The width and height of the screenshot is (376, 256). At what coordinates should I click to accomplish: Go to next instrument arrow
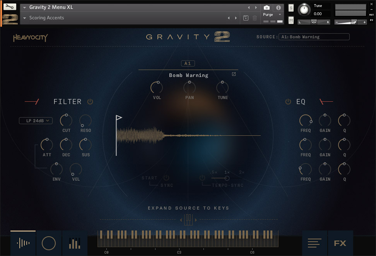[256, 8]
